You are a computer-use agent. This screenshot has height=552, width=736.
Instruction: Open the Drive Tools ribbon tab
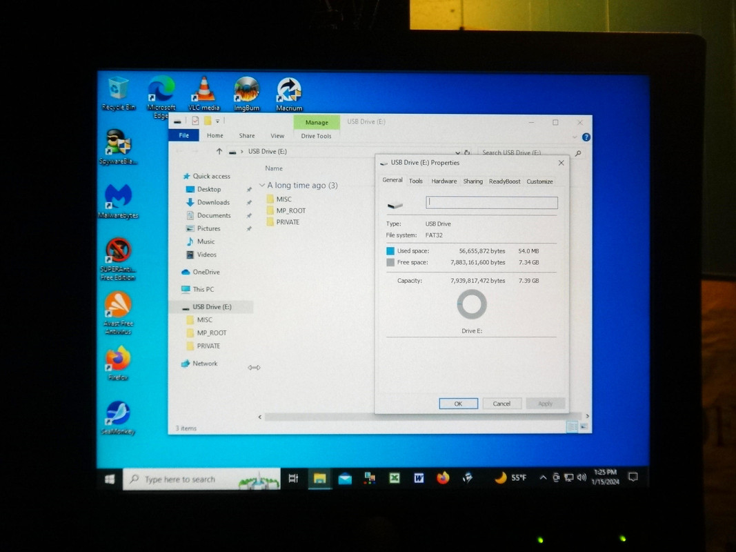(316, 136)
